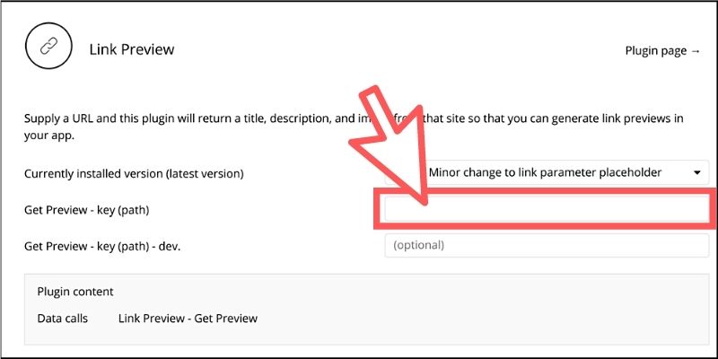Click the arrow beside Plugin page
Image resolution: width=718 pixels, height=359 pixels.
coord(696,51)
